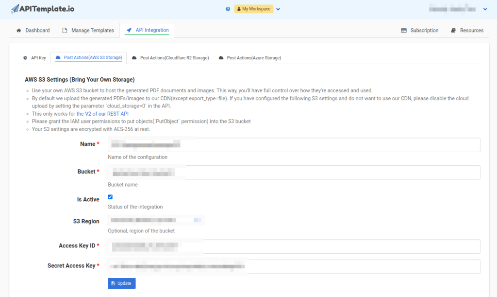Select the API Integration tab
Viewport: 497px width, 297px height.
147,30
